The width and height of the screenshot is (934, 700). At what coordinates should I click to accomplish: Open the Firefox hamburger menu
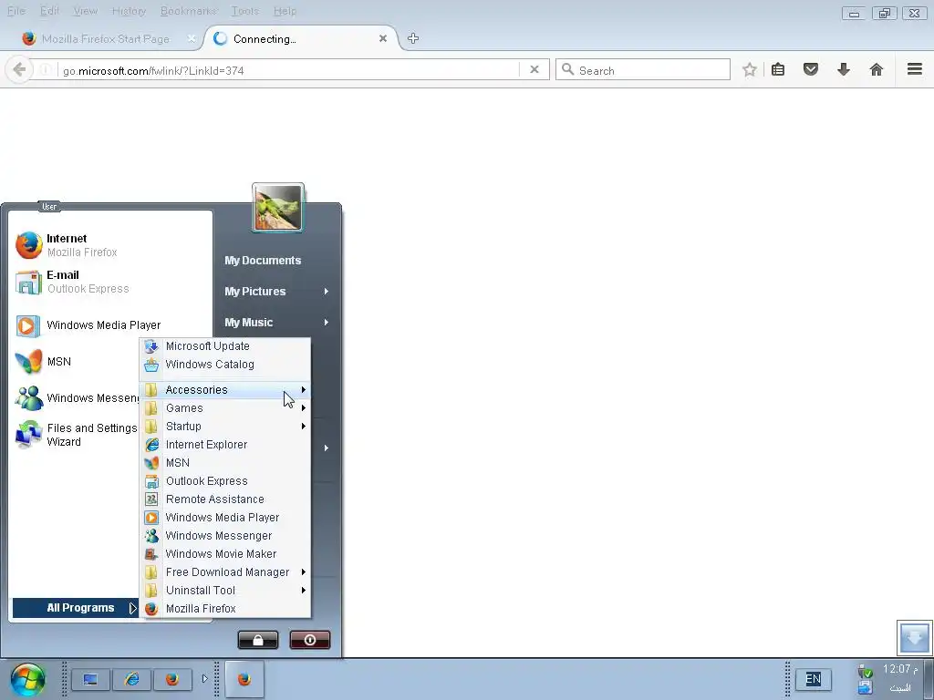(x=915, y=69)
